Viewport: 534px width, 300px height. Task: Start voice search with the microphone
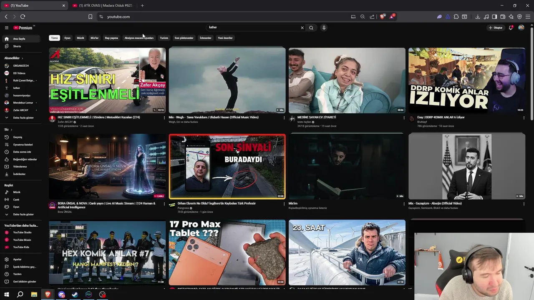click(x=324, y=27)
